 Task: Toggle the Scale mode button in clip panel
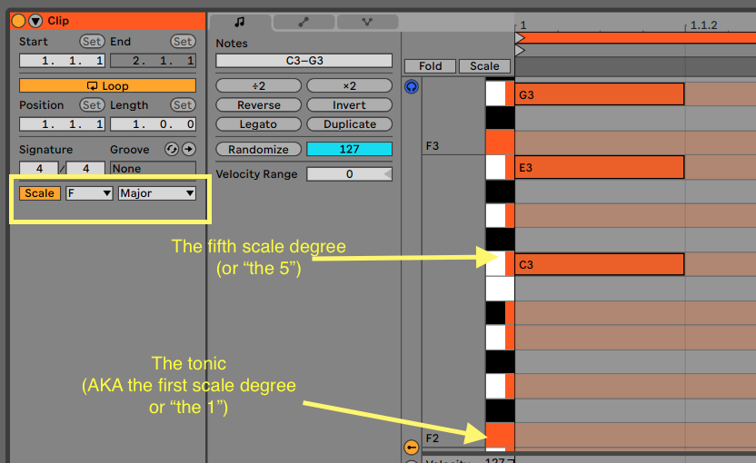point(39,192)
